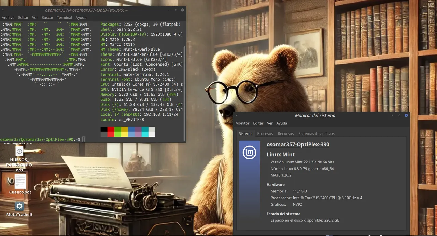Click the 'Local IP (enp4s0)' line in terminal
Viewport: 437px width, 236px height.
coord(139,114)
